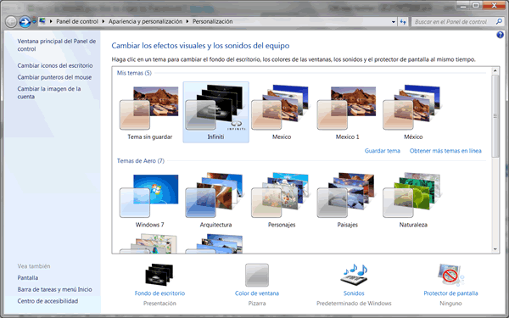
Task: Click the Presentación status text
Action: click(159, 304)
